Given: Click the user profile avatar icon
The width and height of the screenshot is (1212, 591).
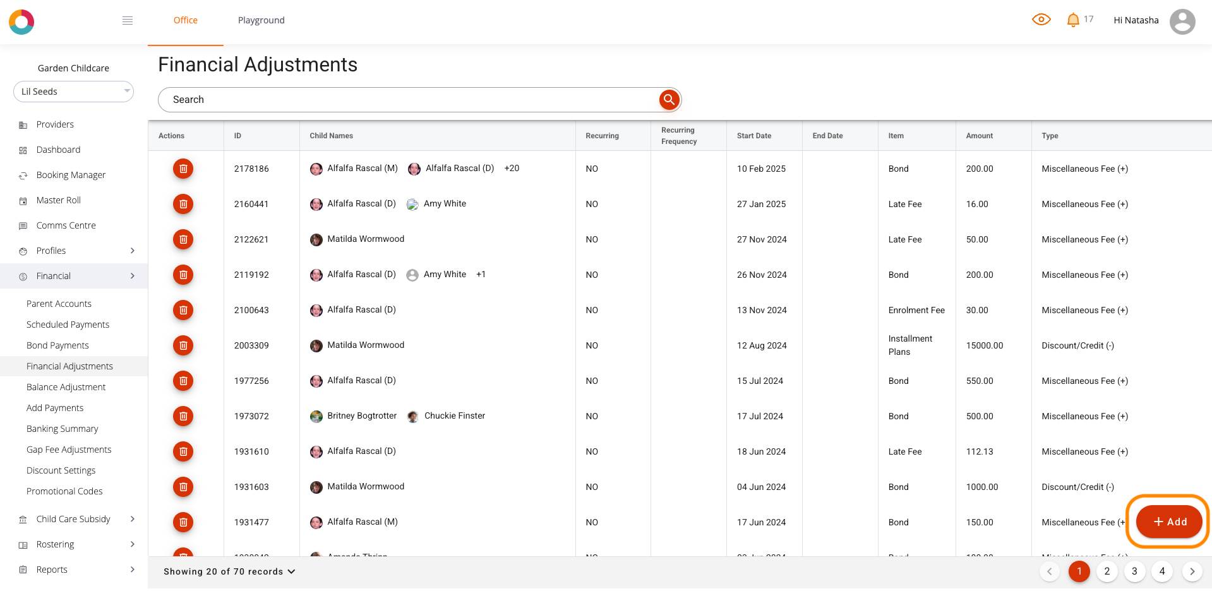Looking at the screenshot, I should click(1182, 21).
